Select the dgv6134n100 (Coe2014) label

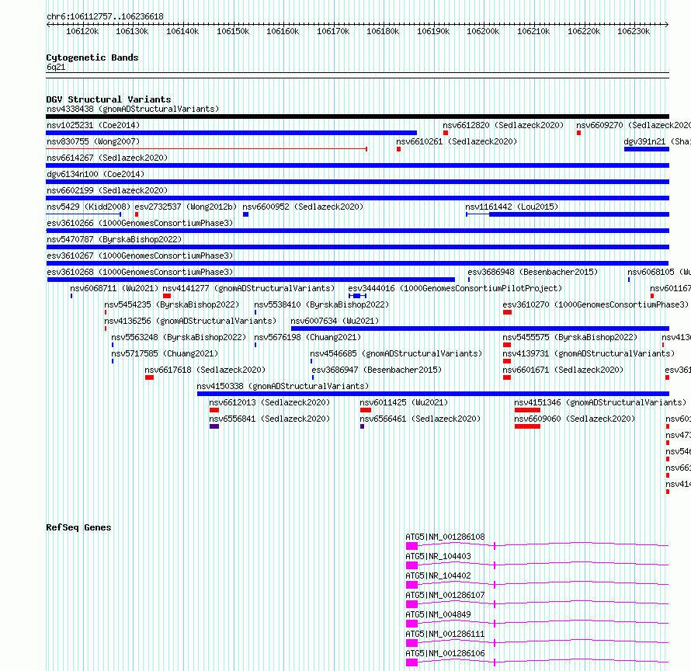coord(95,174)
